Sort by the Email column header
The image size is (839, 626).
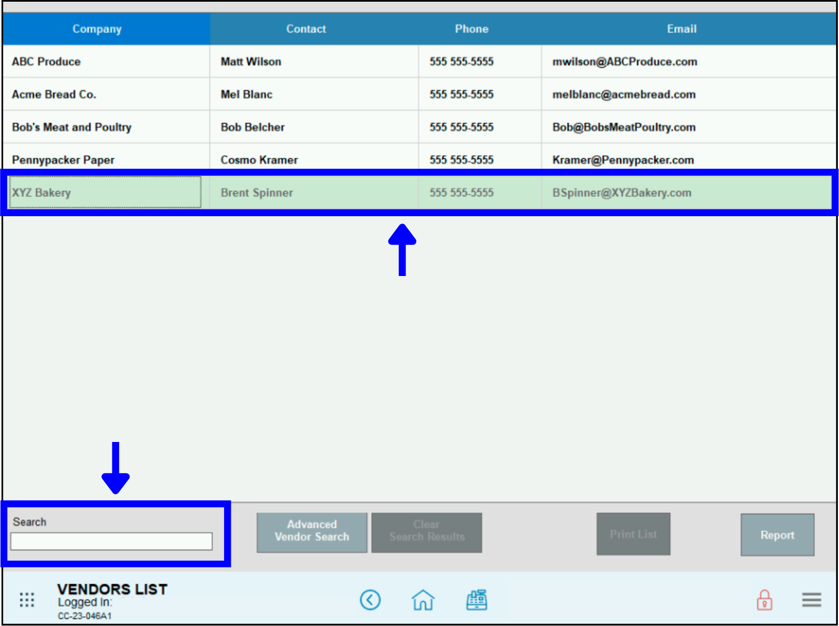[681, 28]
